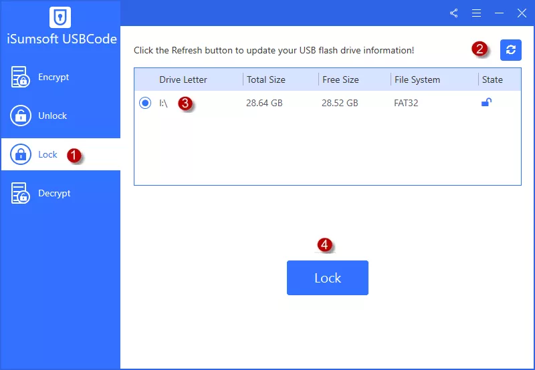Close the USBCode window
535x370 pixels.
coord(522,13)
